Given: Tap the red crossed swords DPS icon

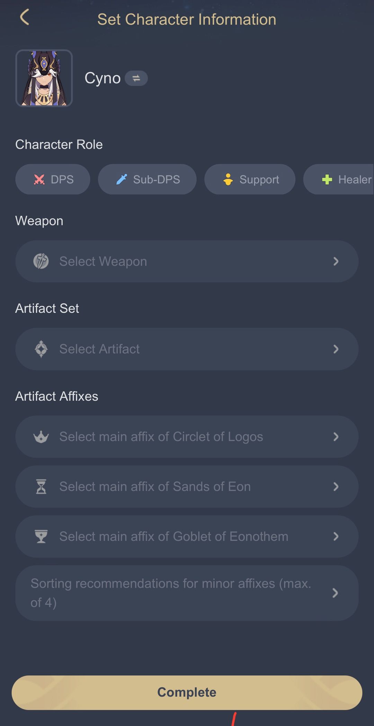Looking at the screenshot, I should tap(39, 180).
